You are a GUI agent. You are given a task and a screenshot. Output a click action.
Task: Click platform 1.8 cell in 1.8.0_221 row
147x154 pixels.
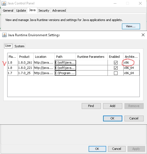(x=13, y=68)
